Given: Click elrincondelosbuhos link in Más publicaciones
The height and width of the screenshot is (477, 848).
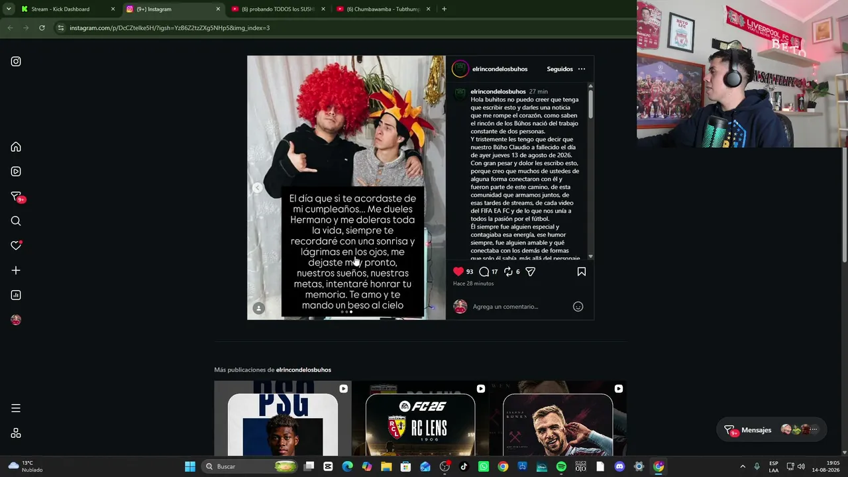Looking at the screenshot, I should 303,370.
